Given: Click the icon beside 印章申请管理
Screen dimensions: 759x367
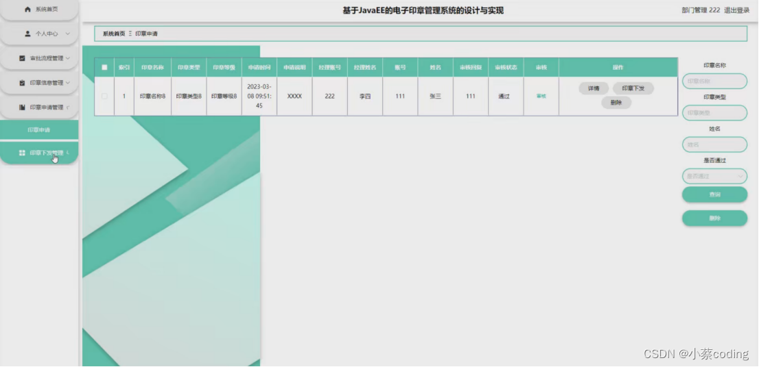Looking at the screenshot, I should [x=22, y=107].
